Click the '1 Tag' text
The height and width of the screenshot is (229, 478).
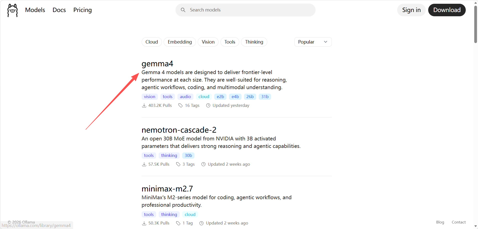pos(188,223)
